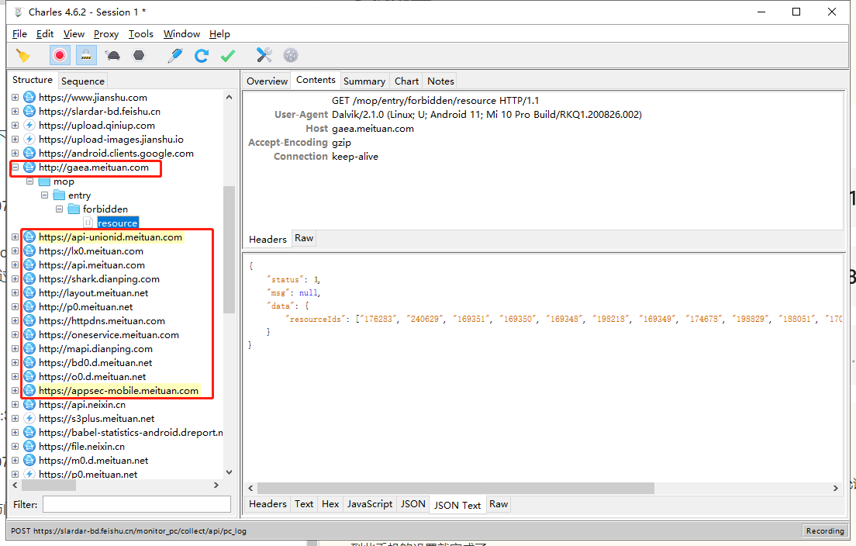Select the resource tree item

click(x=117, y=223)
